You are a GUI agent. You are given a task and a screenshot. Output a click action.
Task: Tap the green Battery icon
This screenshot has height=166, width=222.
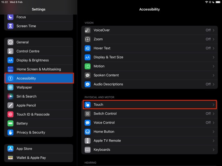(10, 123)
